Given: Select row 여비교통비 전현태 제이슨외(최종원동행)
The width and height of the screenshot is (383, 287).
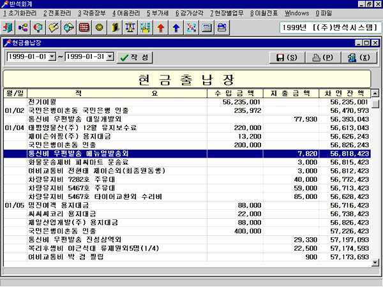Looking at the screenshot, I should (187, 171).
